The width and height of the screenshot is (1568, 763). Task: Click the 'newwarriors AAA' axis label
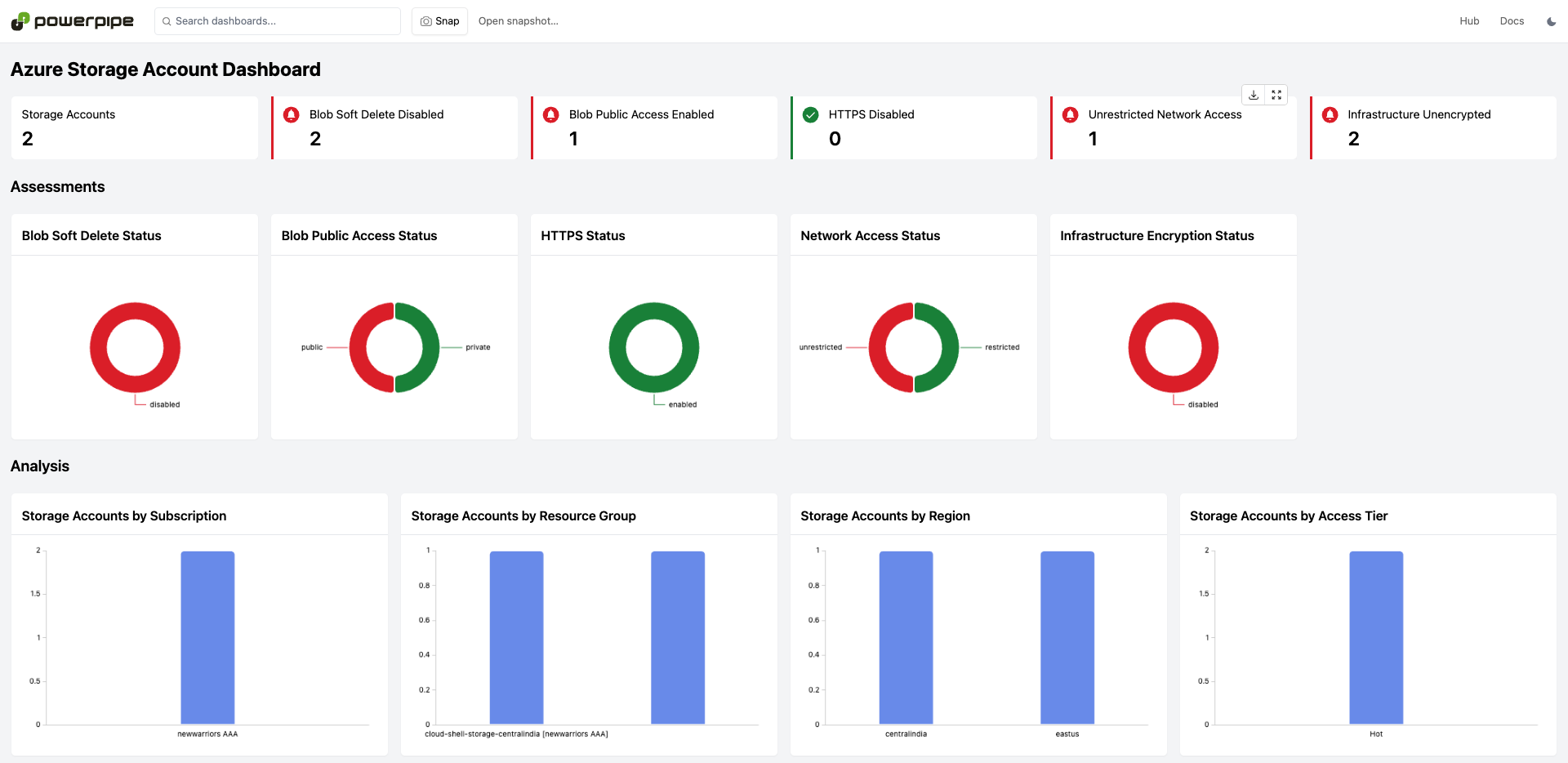click(x=207, y=734)
